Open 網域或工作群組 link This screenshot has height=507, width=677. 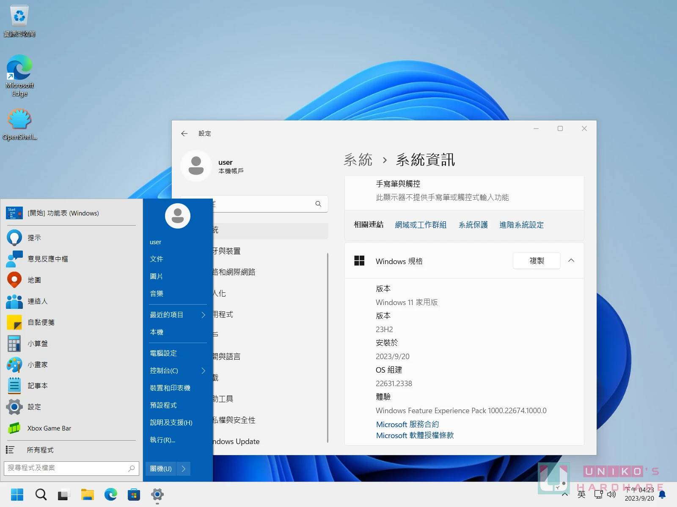[x=421, y=225]
